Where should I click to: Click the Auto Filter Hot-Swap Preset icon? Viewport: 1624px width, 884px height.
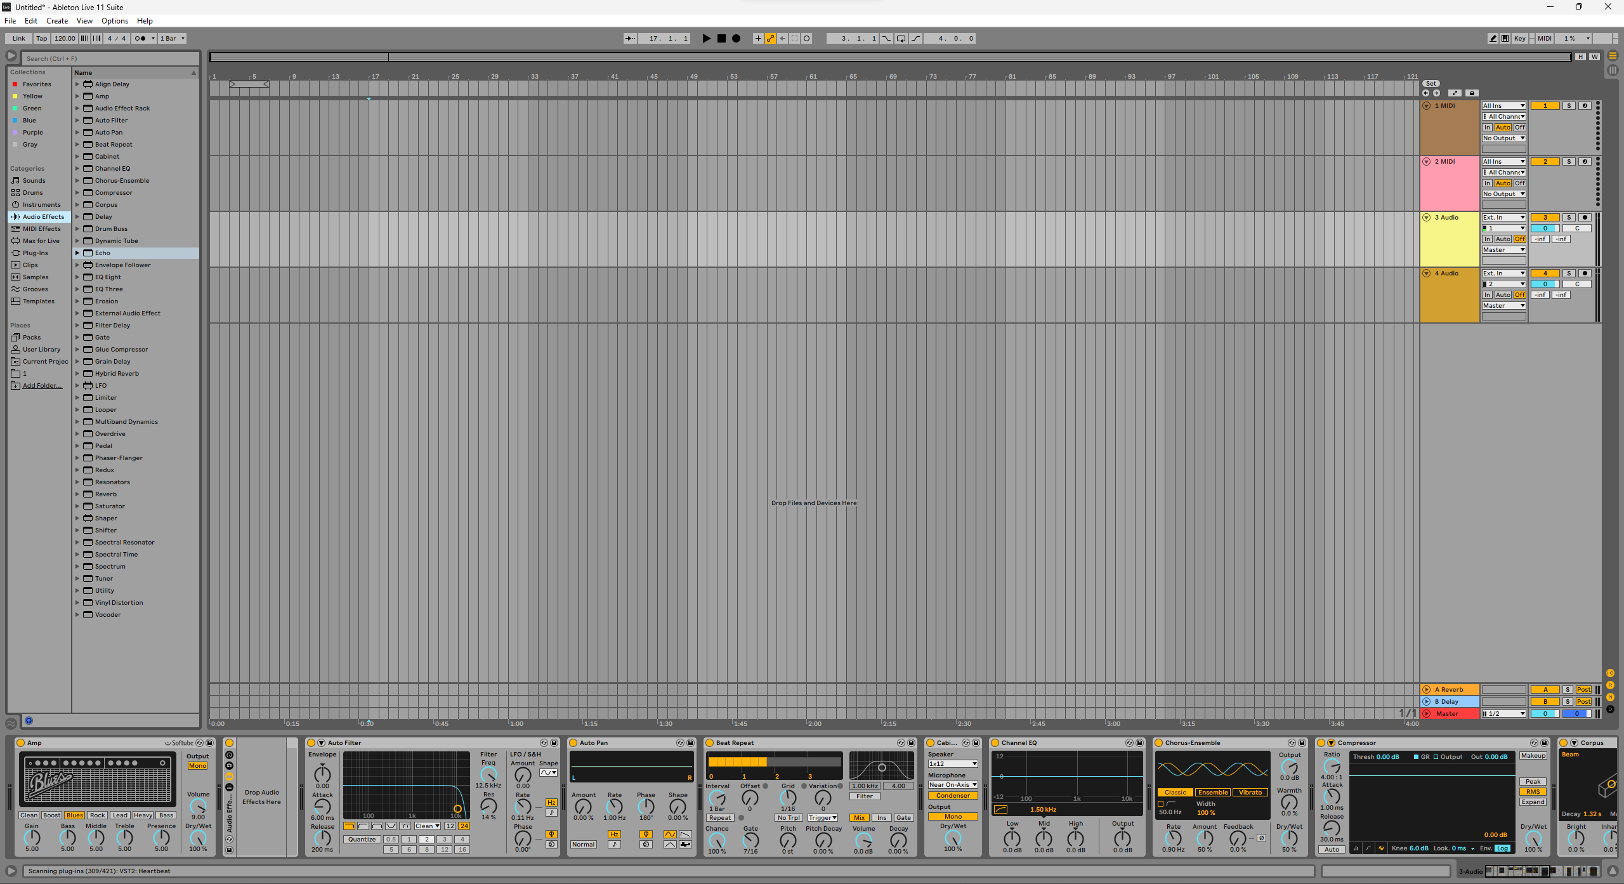pyautogui.click(x=544, y=742)
